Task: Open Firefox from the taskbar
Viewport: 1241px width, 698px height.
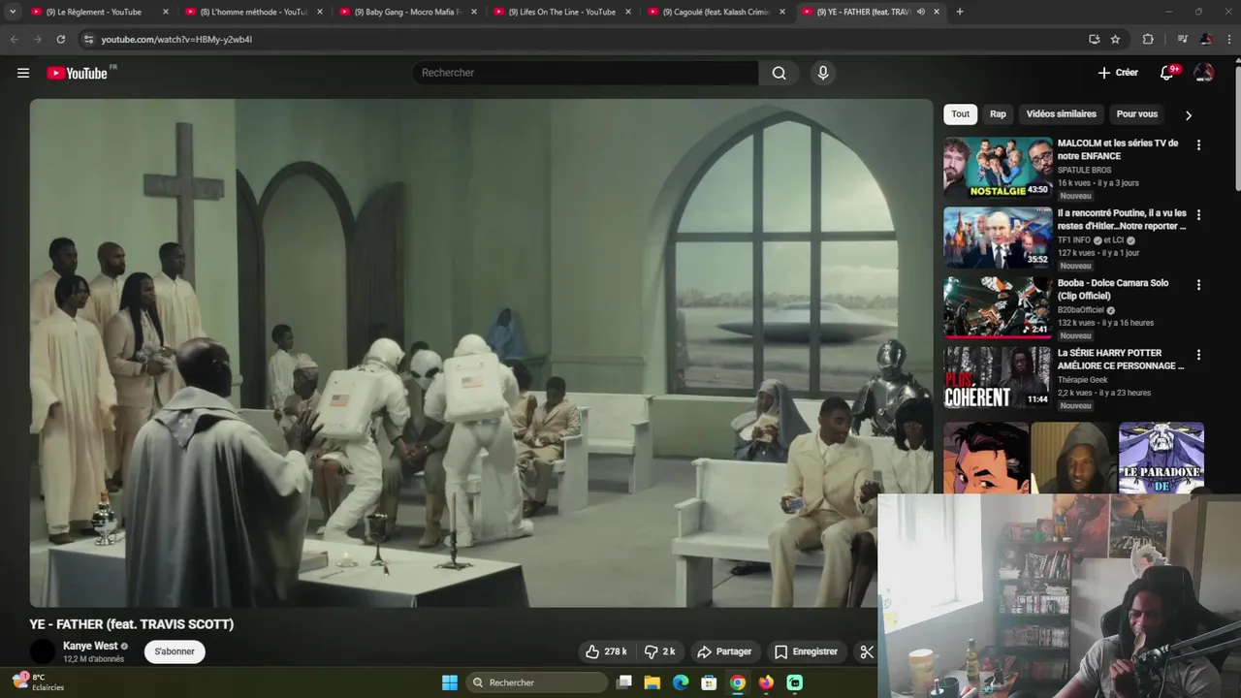Action: click(x=766, y=682)
